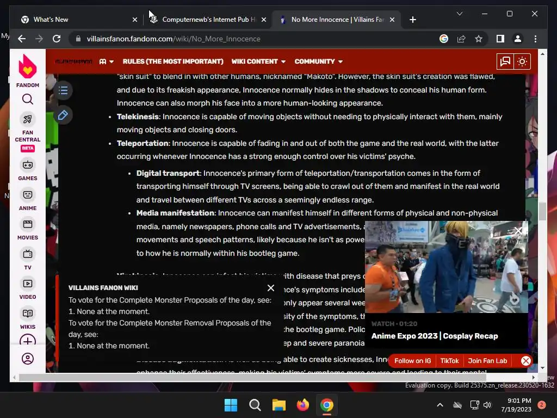Click the TikTok link
This screenshot has height=418, width=557.
point(449,361)
